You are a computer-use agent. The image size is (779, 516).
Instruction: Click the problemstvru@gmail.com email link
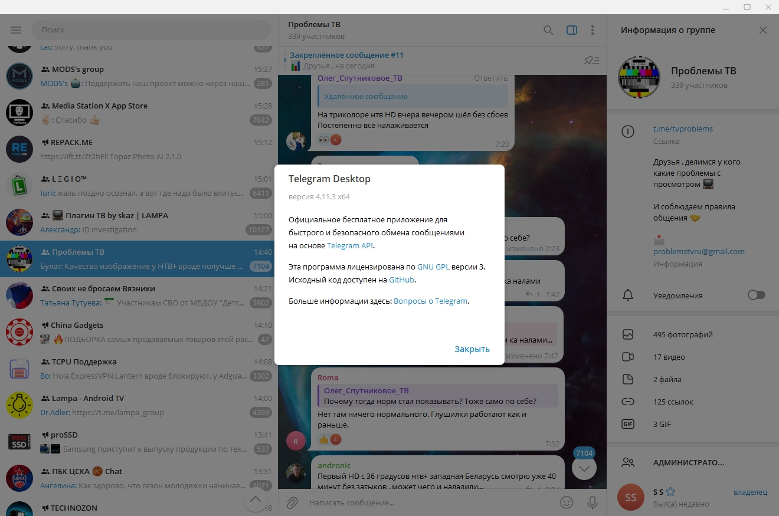pos(699,251)
